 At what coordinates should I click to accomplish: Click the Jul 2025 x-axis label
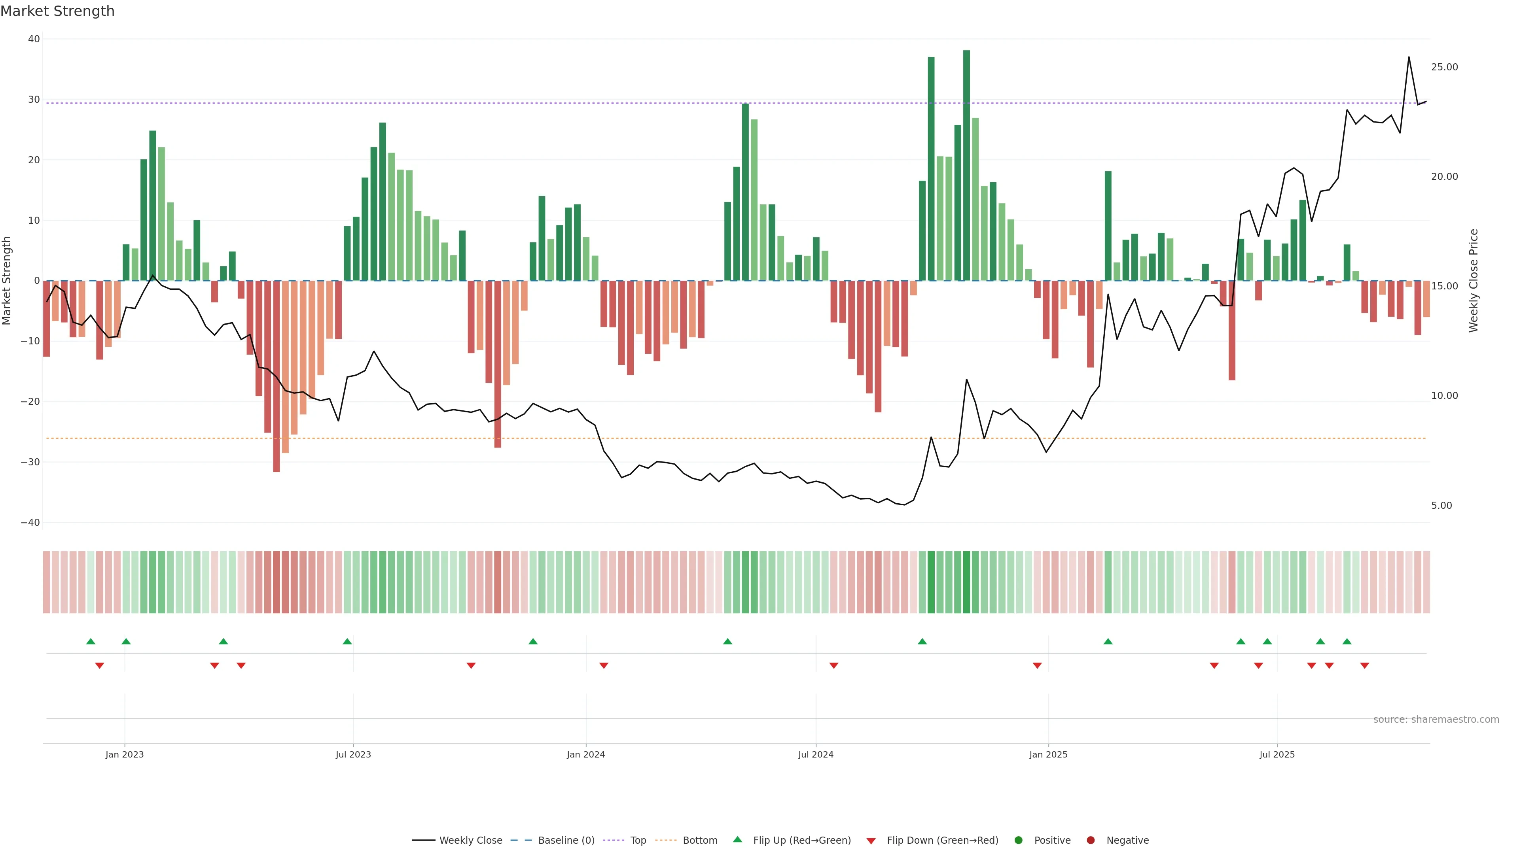[x=1277, y=754]
